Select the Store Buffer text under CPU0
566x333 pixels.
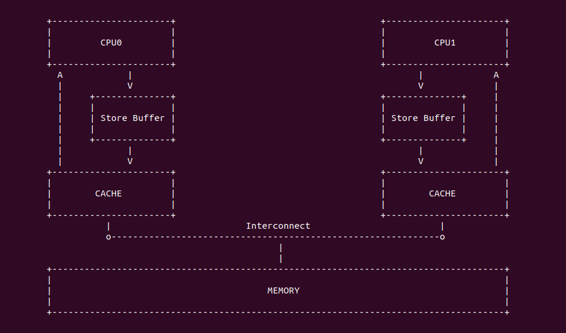132,118
